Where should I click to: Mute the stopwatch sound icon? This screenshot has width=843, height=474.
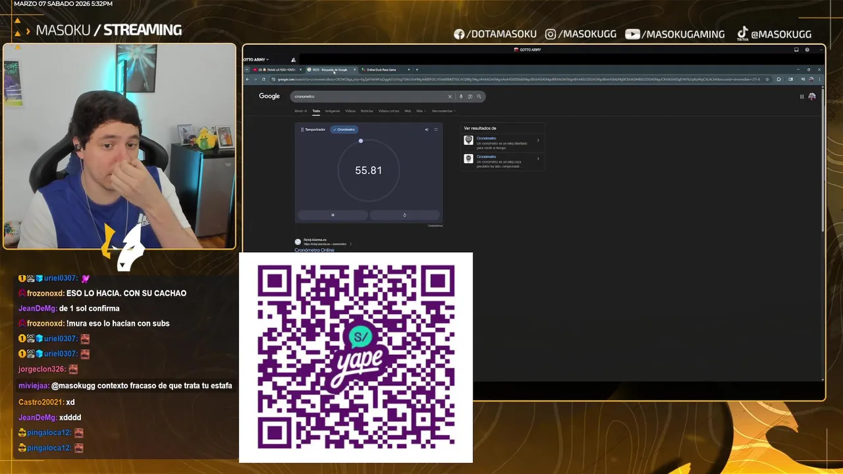tap(426, 130)
